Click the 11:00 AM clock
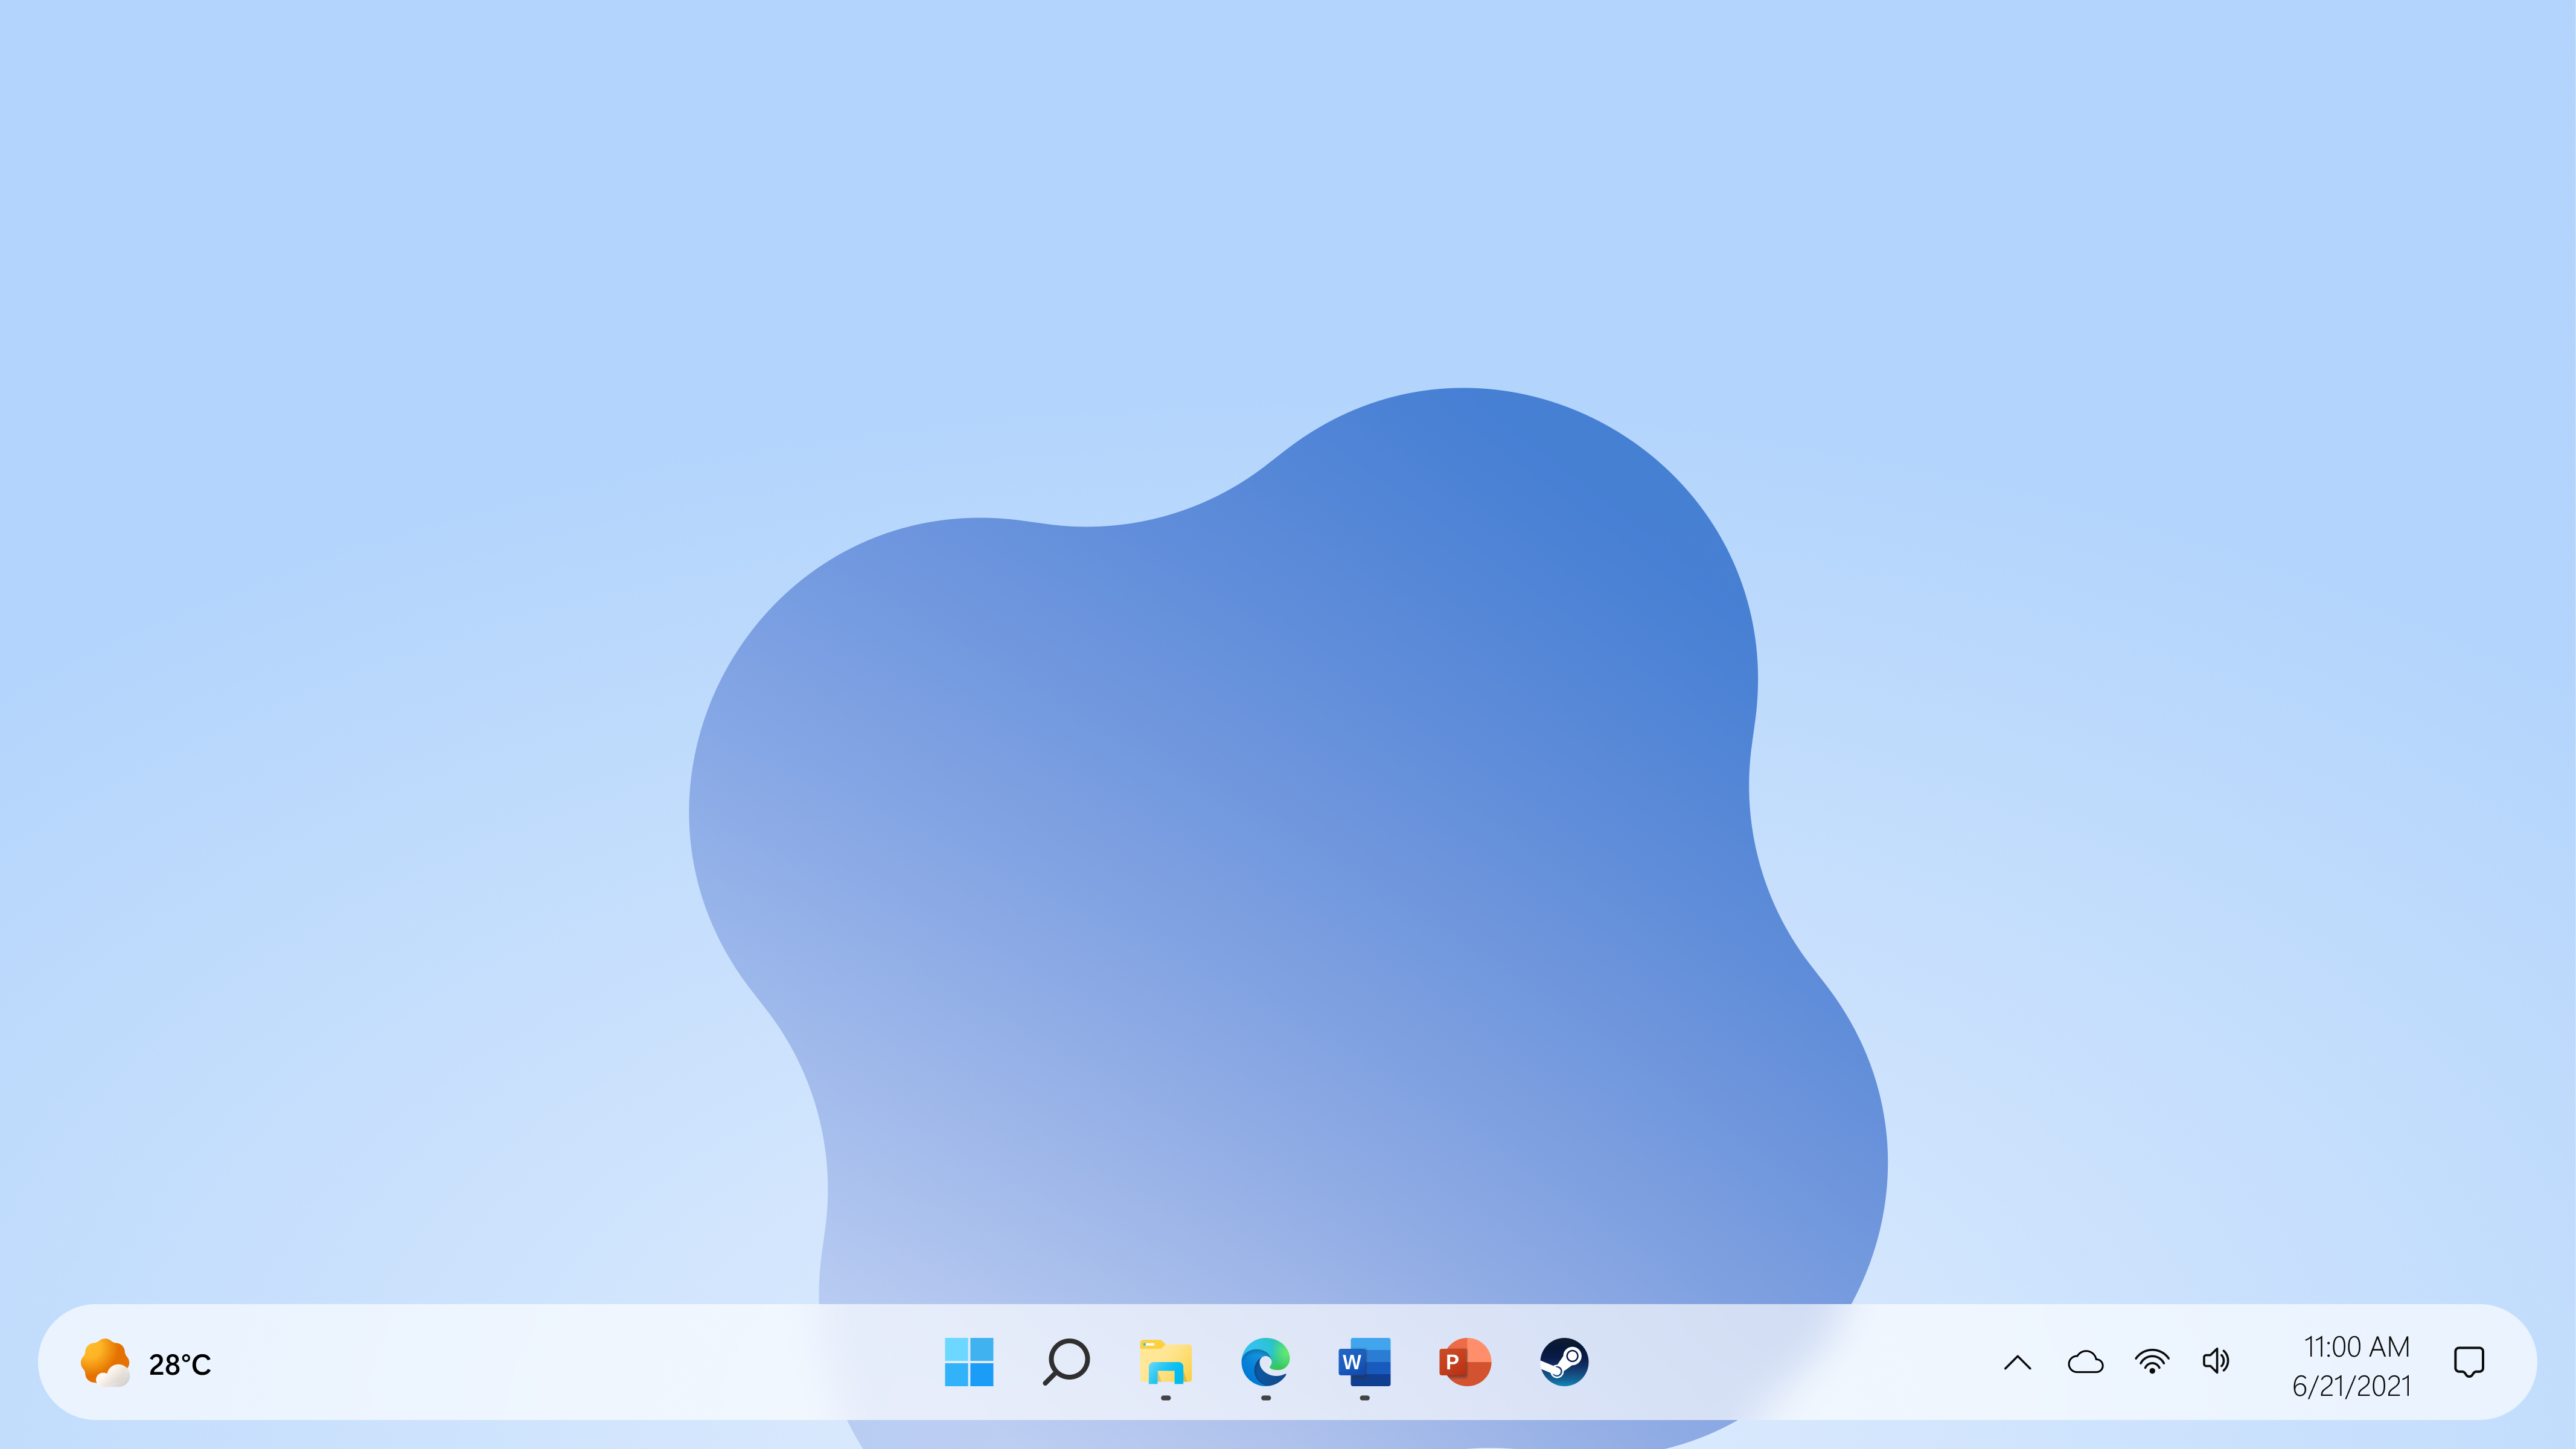Screen dimensions: 2576x1449 pos(2356,1347)
